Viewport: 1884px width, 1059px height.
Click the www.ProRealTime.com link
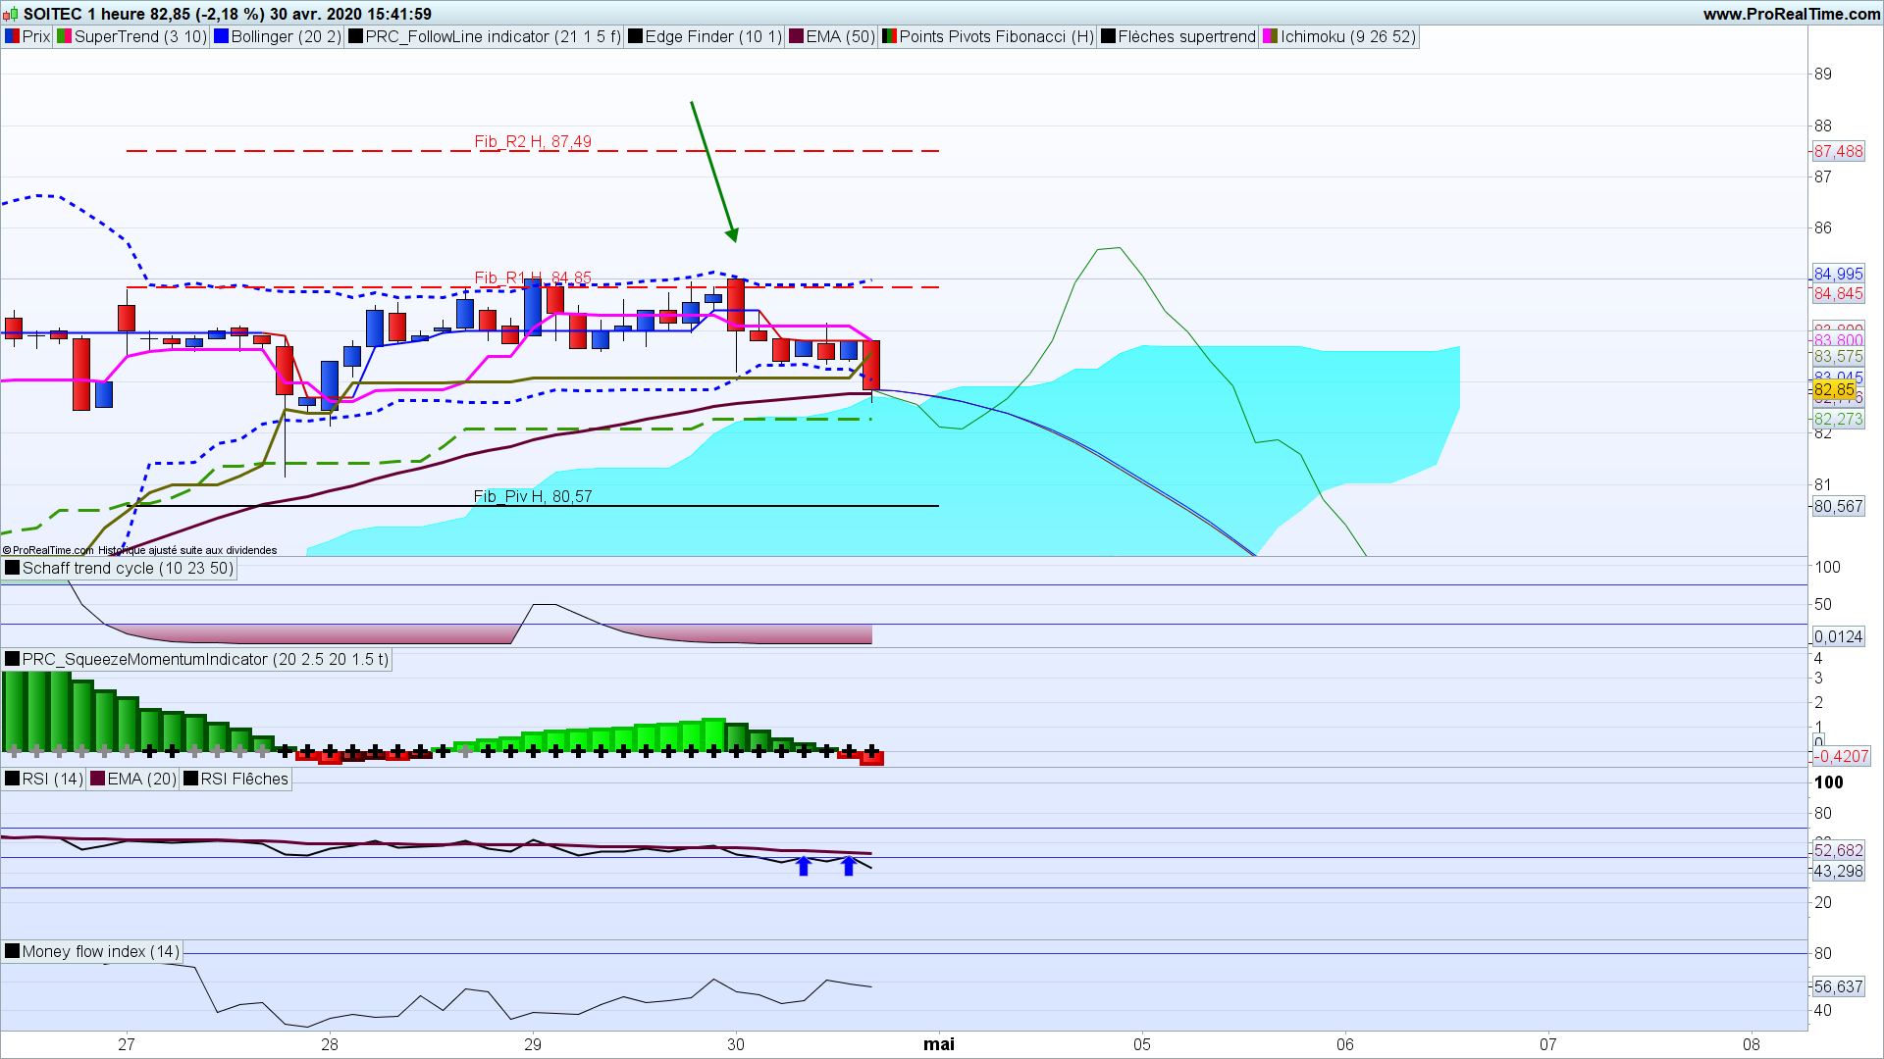1792,14
